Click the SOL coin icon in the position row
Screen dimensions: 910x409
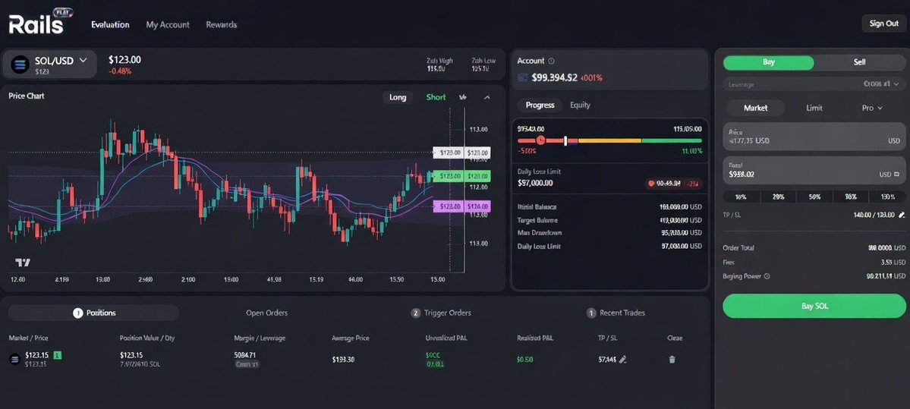click(x=14, y=359)
